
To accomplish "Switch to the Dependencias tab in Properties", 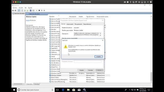I will [x=87, y=24].
